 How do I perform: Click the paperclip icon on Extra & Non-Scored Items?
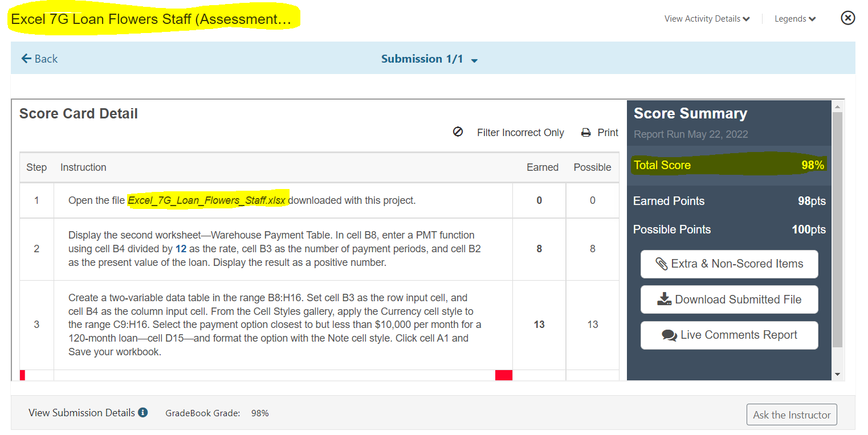point(661,264)
